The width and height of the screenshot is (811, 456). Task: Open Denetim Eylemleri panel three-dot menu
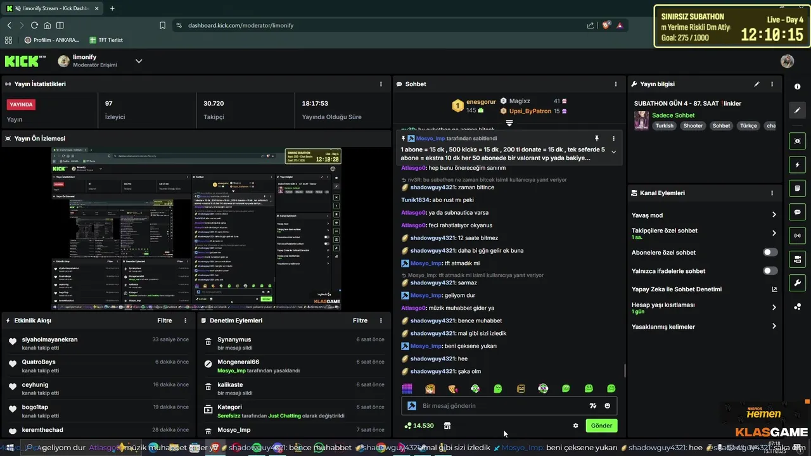coord(381,320)
